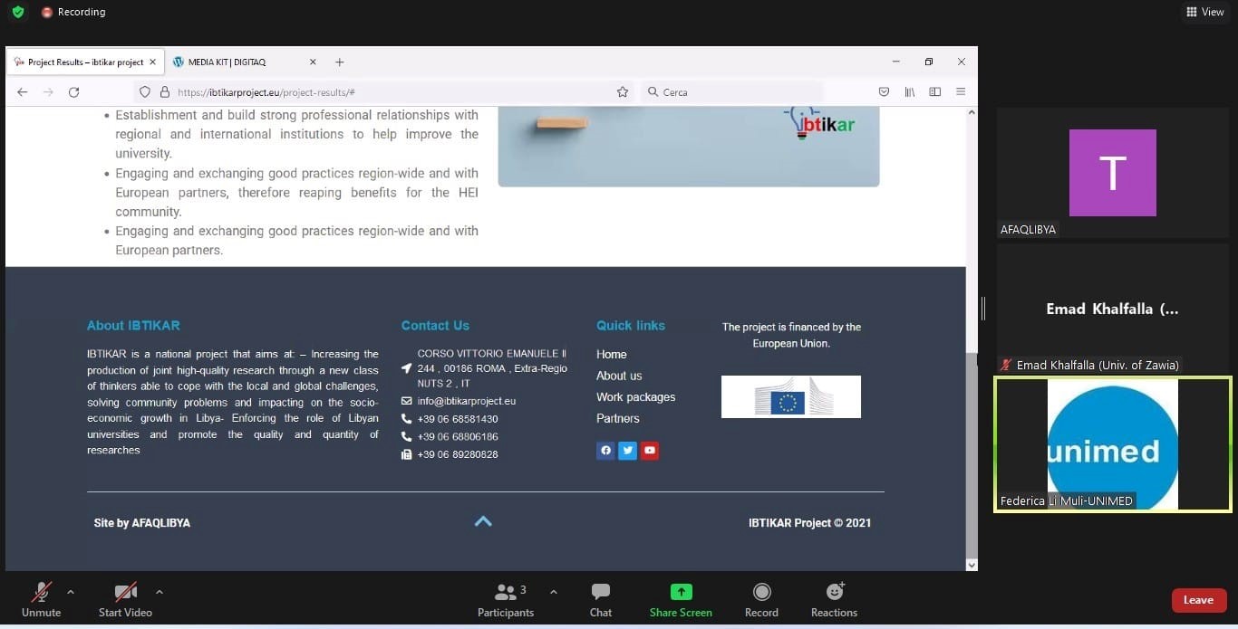Bookmark this page with star icon
The height and width of the screenshot is (629, 1238).
[623, 92]
